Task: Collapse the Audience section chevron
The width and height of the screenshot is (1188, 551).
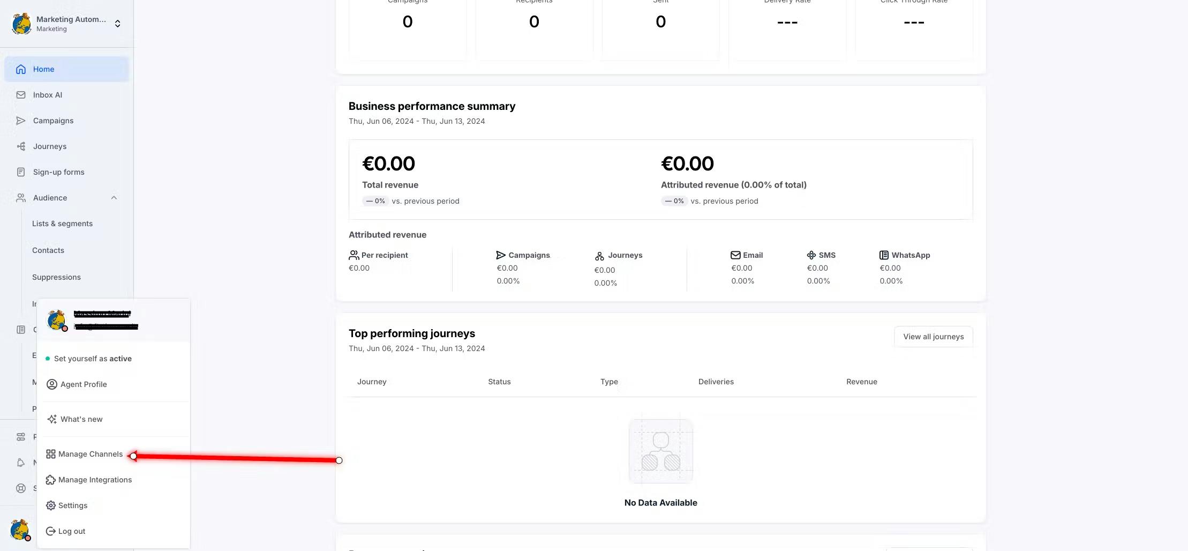Action: [x=114, y=198]
